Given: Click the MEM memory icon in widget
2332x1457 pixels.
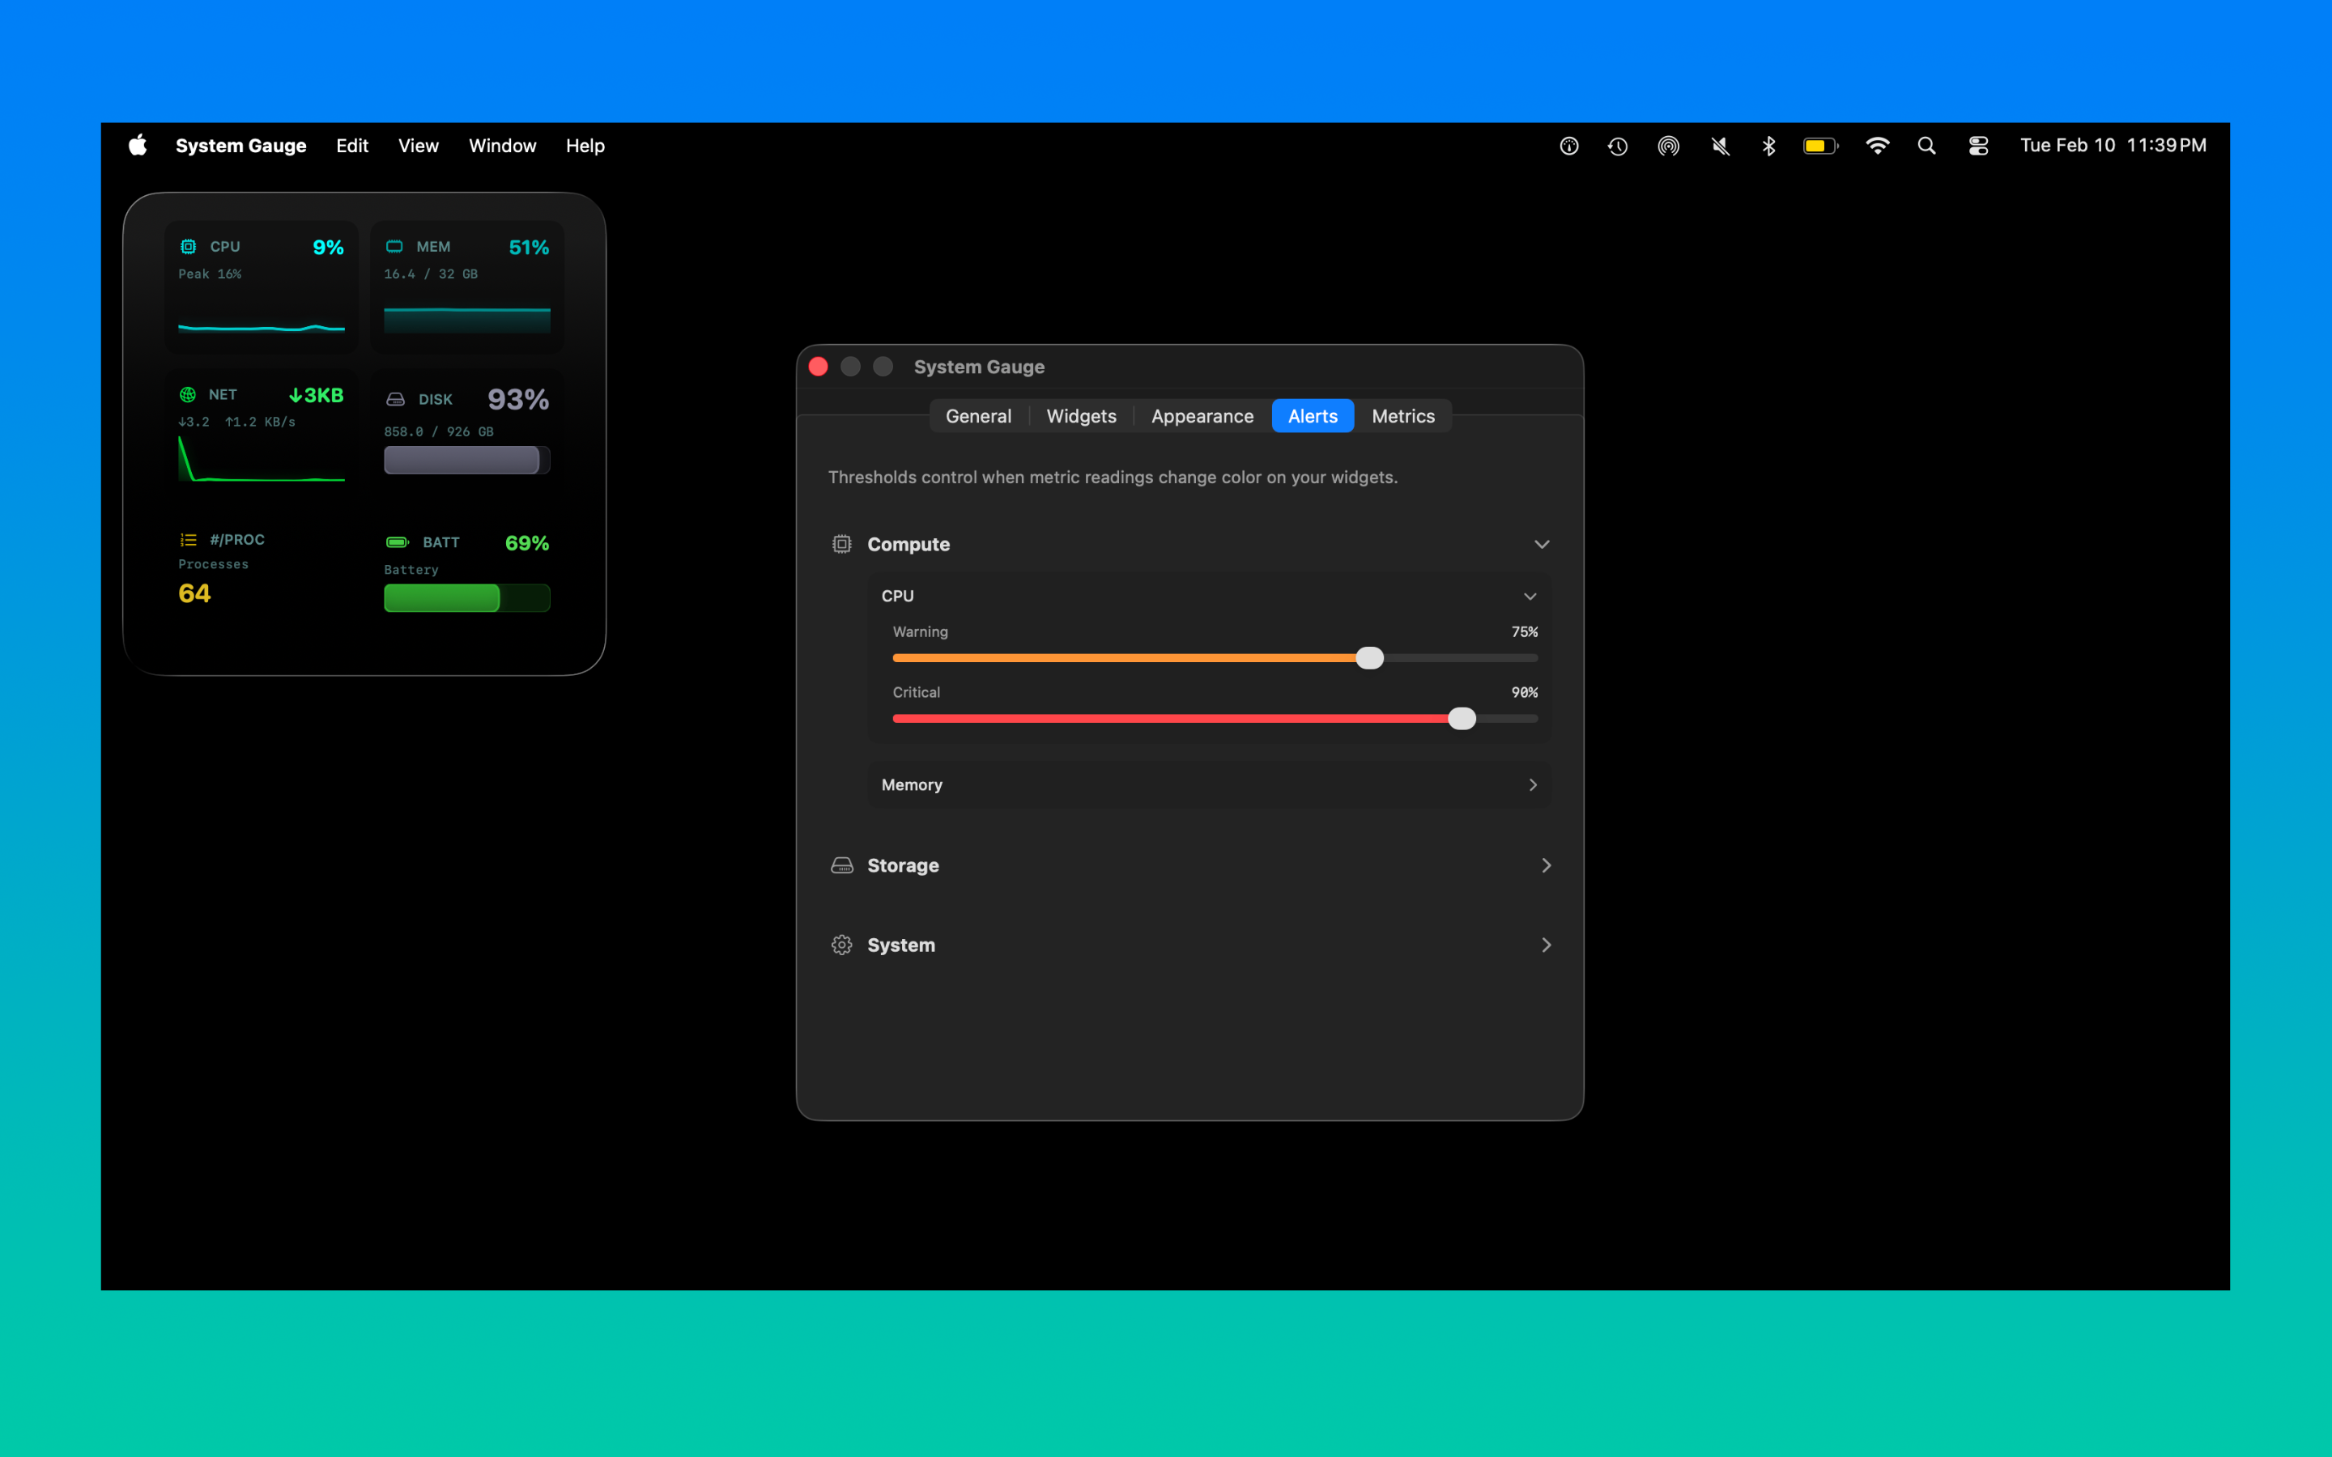Looking at the screenshot, I should [394, 247].
